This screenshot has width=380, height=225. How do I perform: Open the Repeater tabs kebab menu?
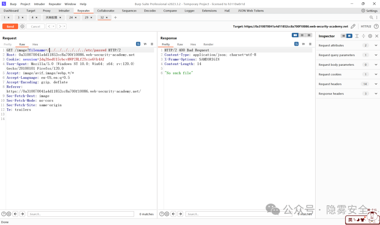click(377, 18)
